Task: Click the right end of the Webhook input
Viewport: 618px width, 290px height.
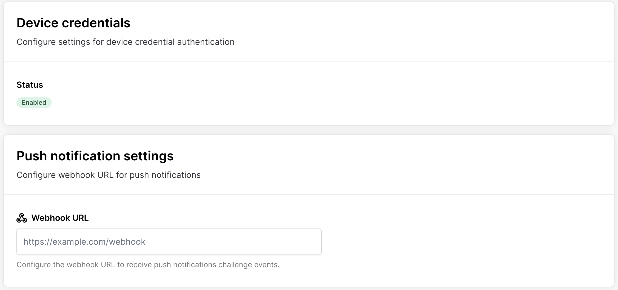Action: click(313, 242)
